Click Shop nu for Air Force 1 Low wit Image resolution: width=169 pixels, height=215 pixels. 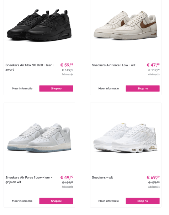pos(143,88)
